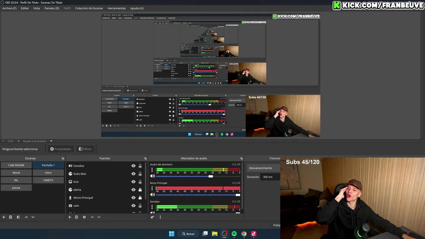Lock the cam source
The image size is (425, 239).
pos(140,206)
